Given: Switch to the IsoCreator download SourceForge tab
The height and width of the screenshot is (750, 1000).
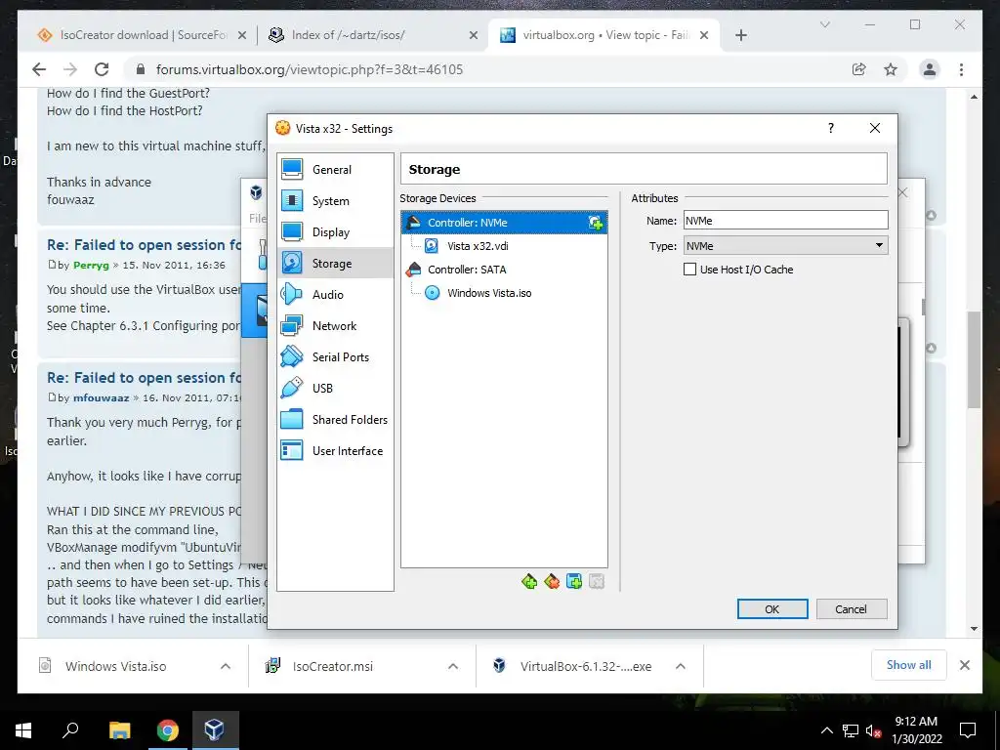Looking at the screenshot, I should click(x=143, y=35).
